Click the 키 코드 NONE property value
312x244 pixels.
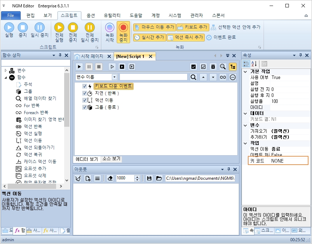click(x=289, y=161)
